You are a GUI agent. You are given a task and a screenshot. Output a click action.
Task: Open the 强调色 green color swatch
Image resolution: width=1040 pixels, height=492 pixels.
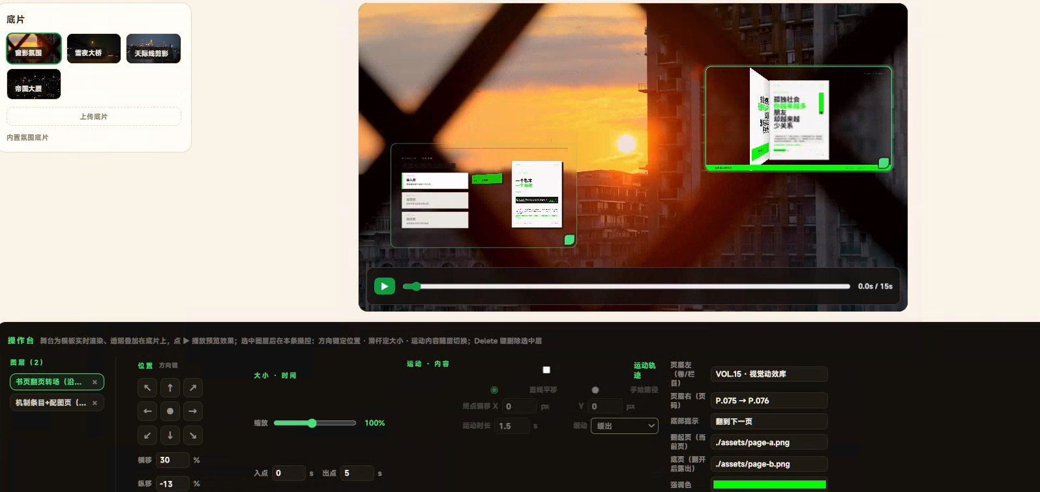(769, 484)
